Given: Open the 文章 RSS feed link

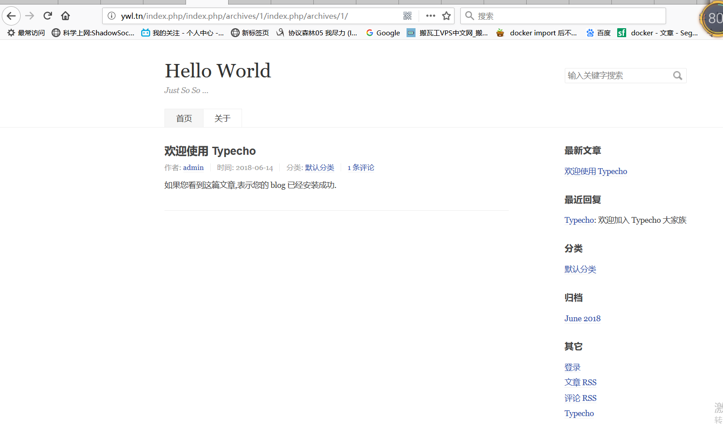Looking at the screenshot, I should tap(580, 383).
